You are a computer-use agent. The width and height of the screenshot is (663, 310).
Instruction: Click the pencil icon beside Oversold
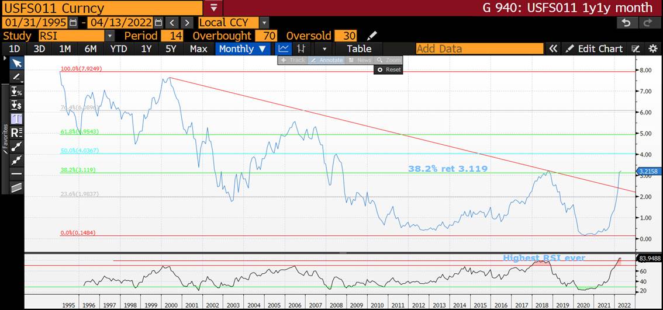(x=372, y=36)
